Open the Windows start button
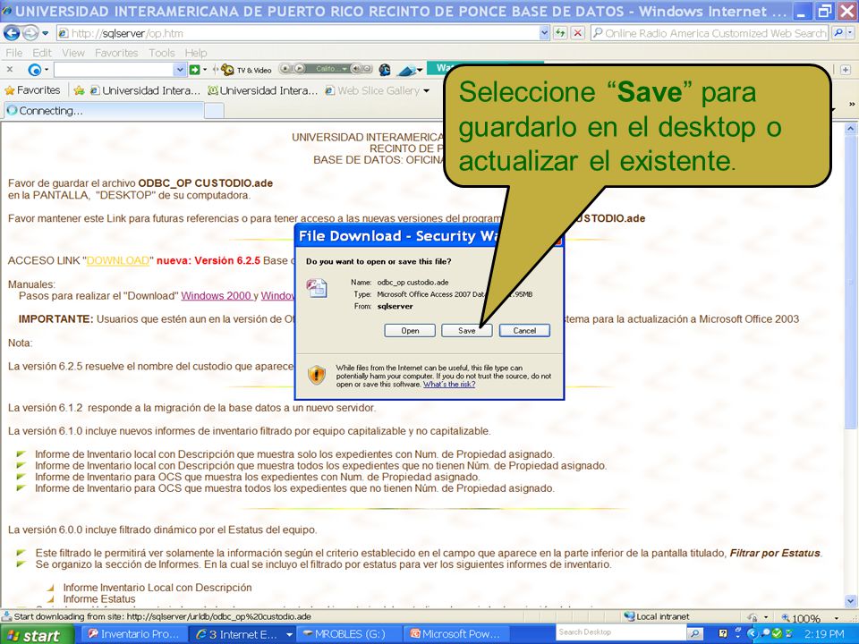 click(36, 635)
